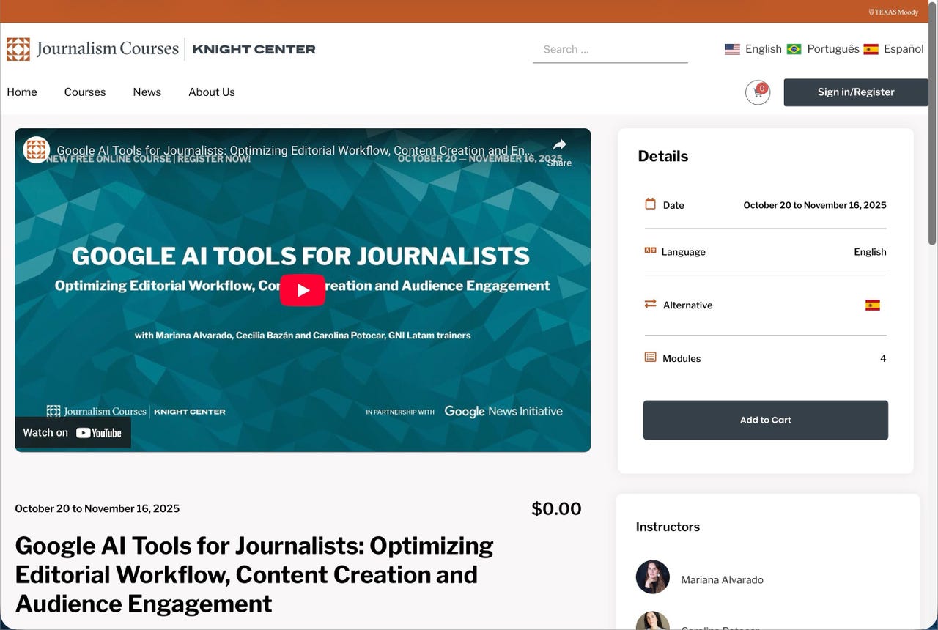Click the page vertical scrollbar
Viewport: 938px width, 630px height.
tap(932, 147)
